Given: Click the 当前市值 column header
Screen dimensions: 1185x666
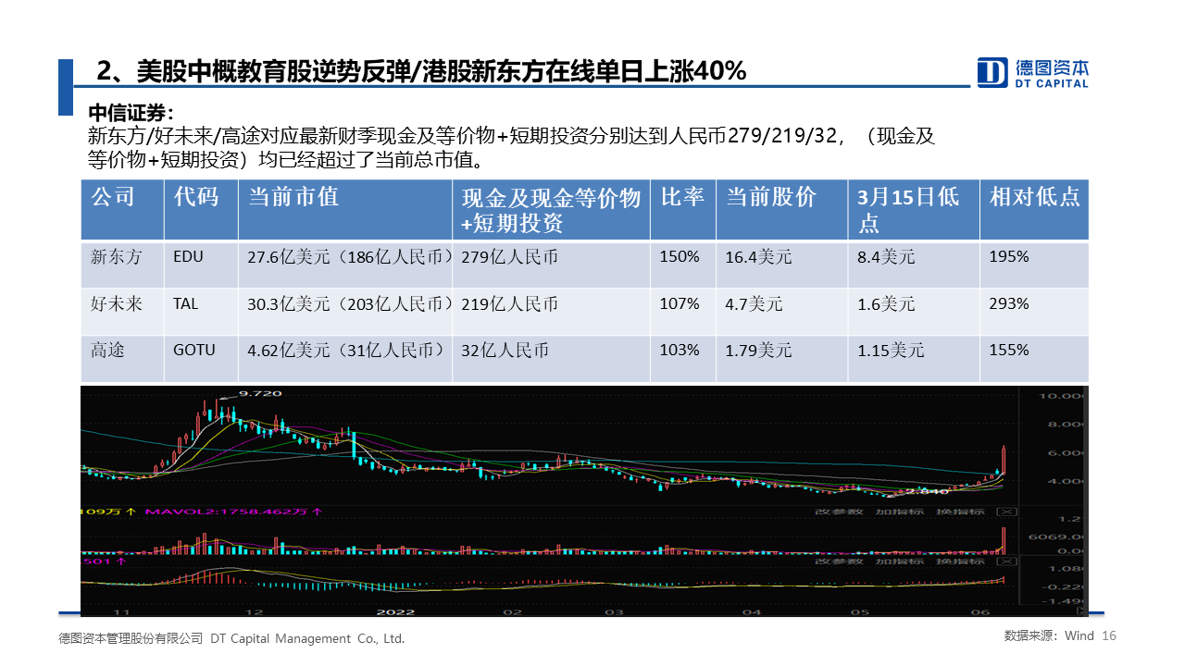Looking at the screenshot, I should (x=345, y=209).
